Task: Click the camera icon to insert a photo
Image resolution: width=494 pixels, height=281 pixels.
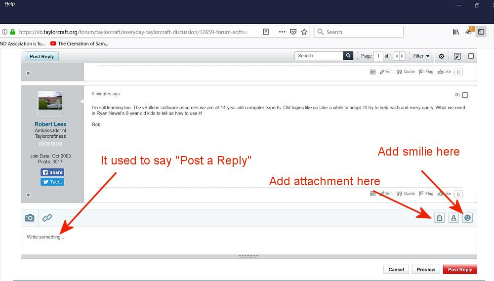Action: 30,218
